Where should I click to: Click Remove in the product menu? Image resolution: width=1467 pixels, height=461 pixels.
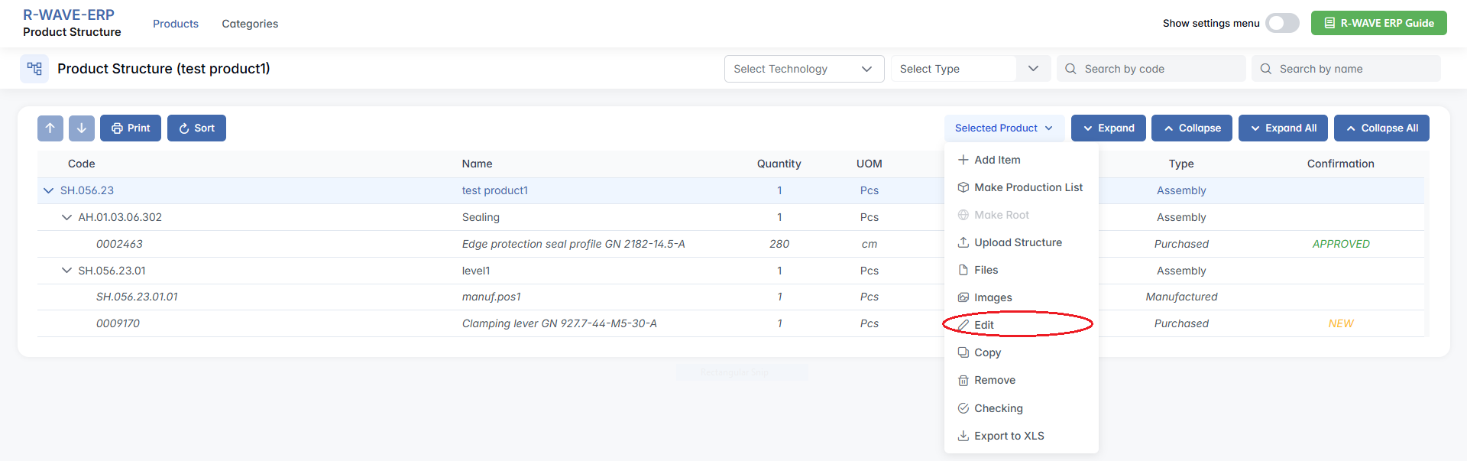click(994, 380)
